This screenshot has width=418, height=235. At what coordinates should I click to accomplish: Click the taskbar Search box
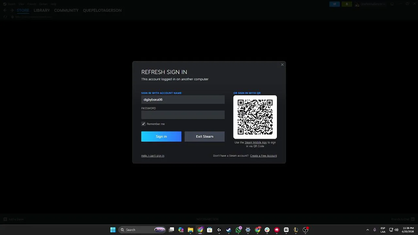(x=142, y=230)
